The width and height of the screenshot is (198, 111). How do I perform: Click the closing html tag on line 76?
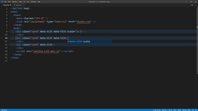coord(15,58)
